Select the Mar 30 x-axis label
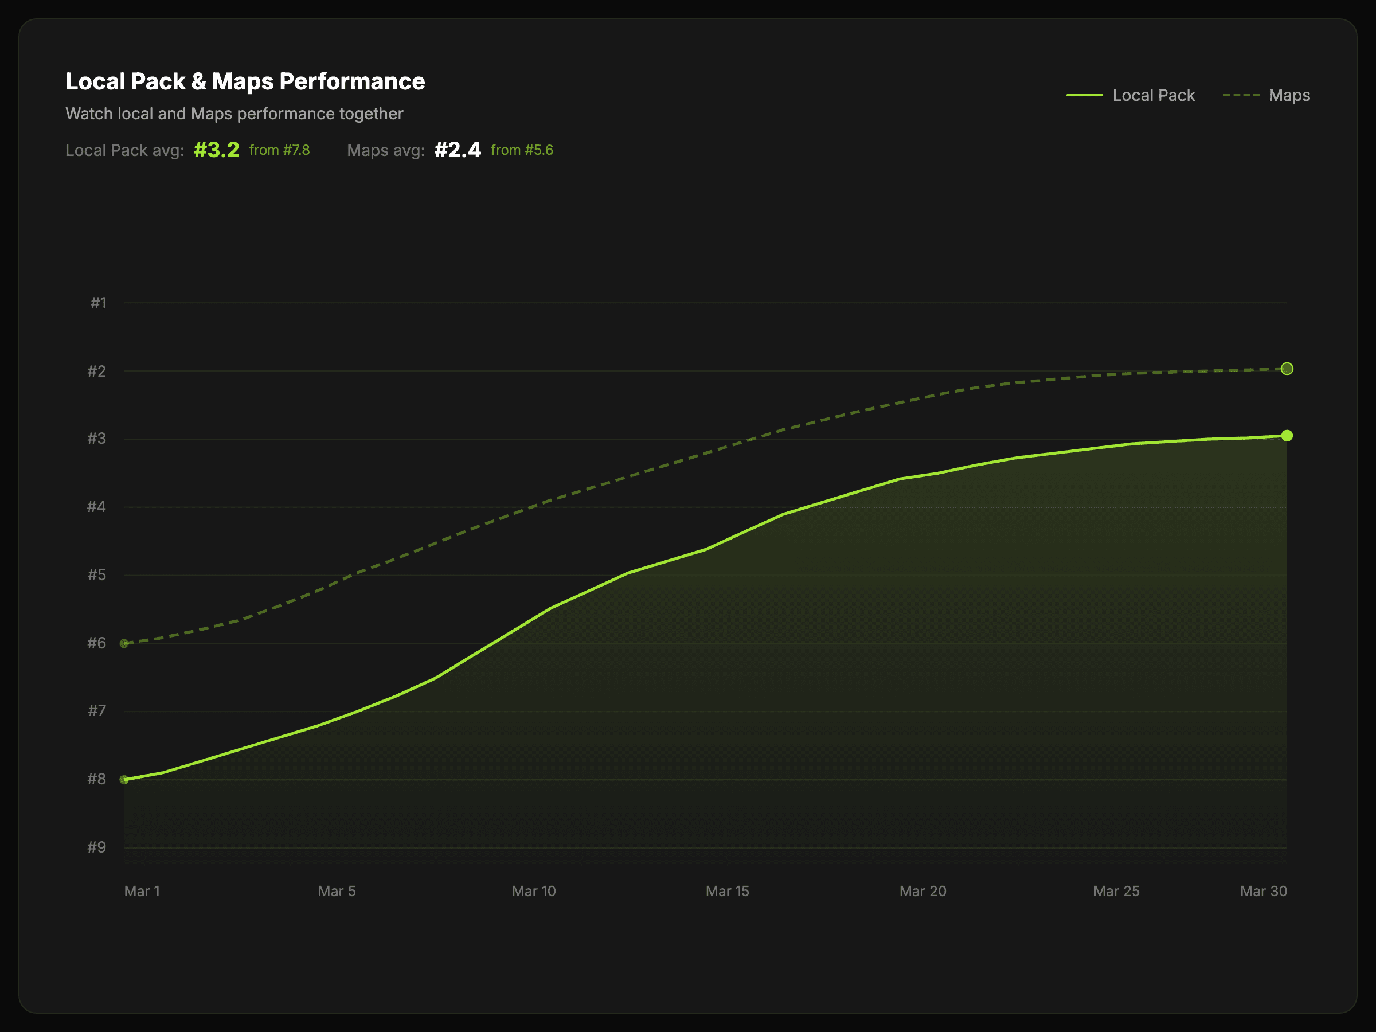 tap(1263, 891)
